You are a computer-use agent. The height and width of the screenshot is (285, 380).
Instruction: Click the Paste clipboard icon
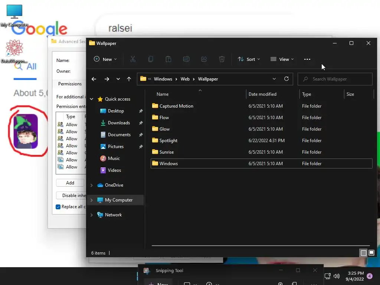click(x=168, y=59)
